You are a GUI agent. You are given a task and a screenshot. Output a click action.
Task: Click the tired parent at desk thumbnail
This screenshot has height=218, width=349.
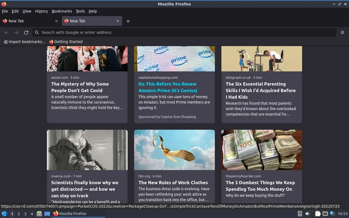pyautogui.click(x=262, y=59)
